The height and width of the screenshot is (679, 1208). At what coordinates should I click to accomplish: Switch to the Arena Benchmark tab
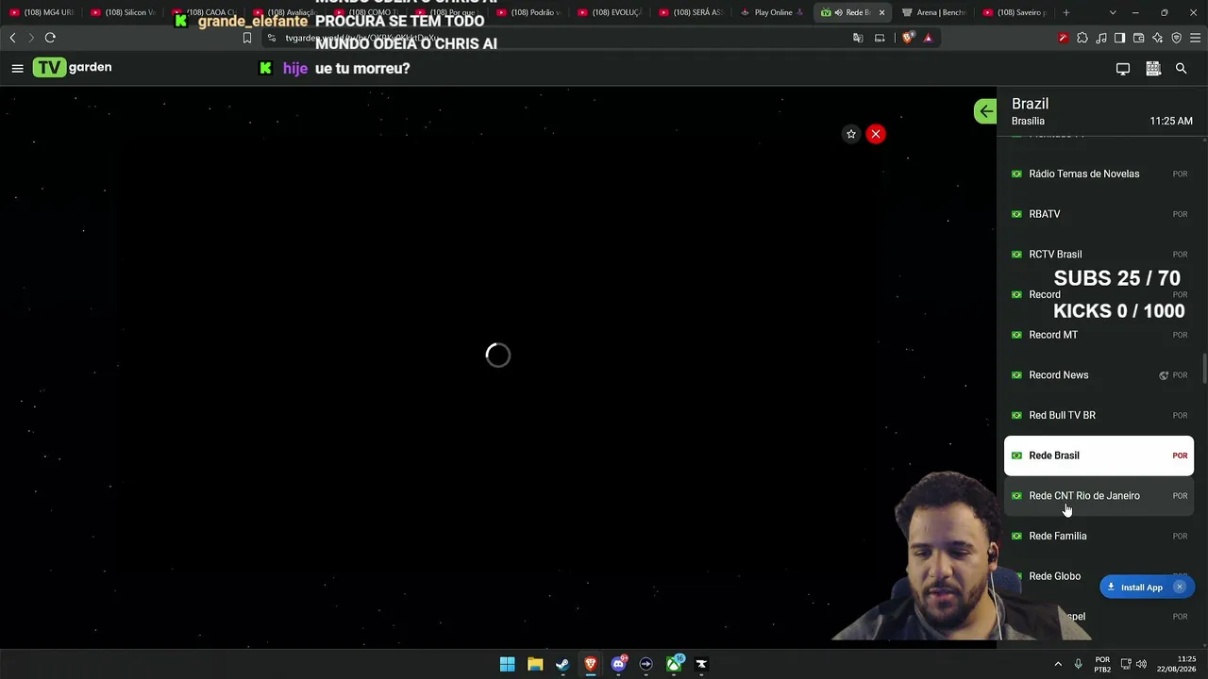[934, 12]
